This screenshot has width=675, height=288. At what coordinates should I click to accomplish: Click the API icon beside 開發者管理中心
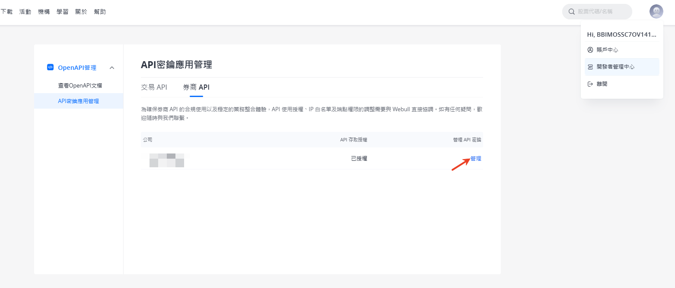[590, 67]
